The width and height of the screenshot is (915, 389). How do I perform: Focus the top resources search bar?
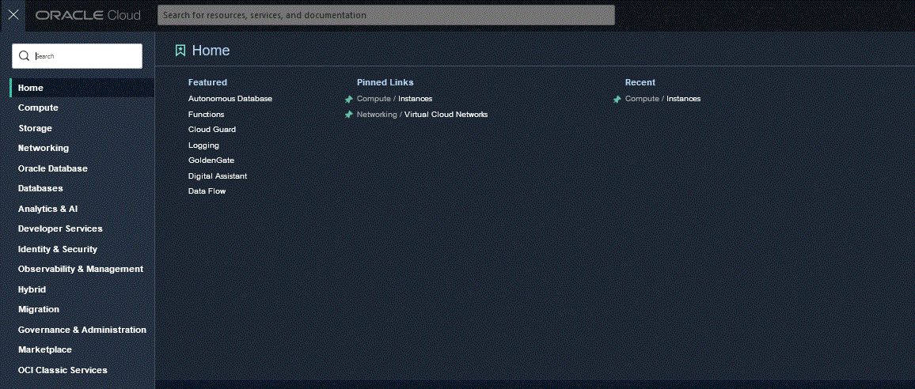385,15
